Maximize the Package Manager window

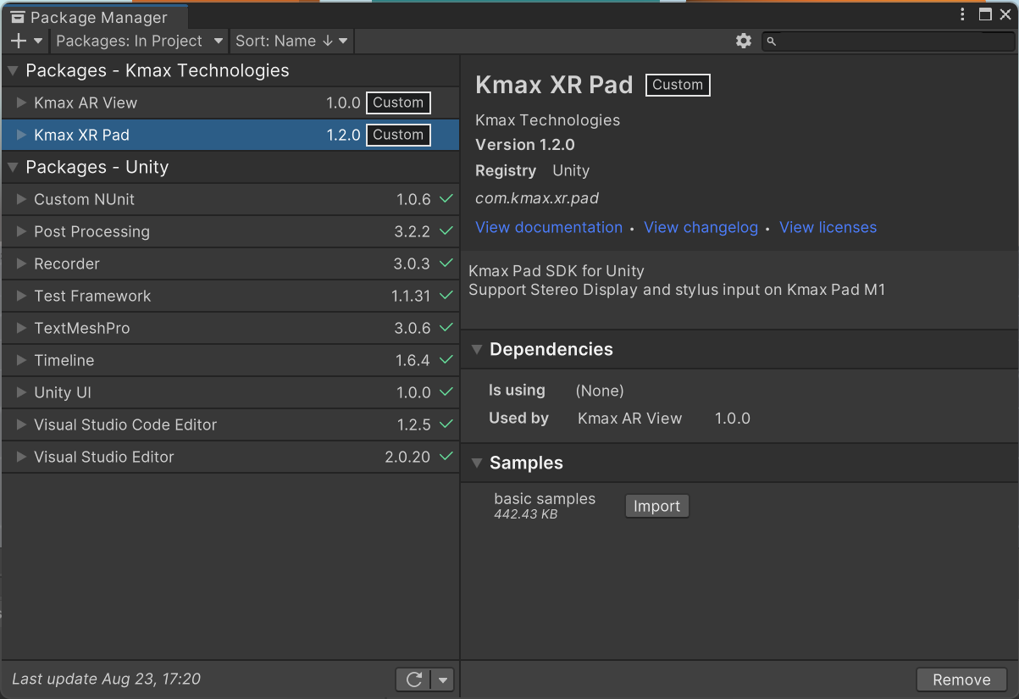click(x=985, y=14)
